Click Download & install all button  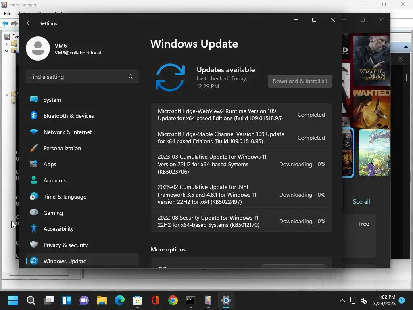300,81
